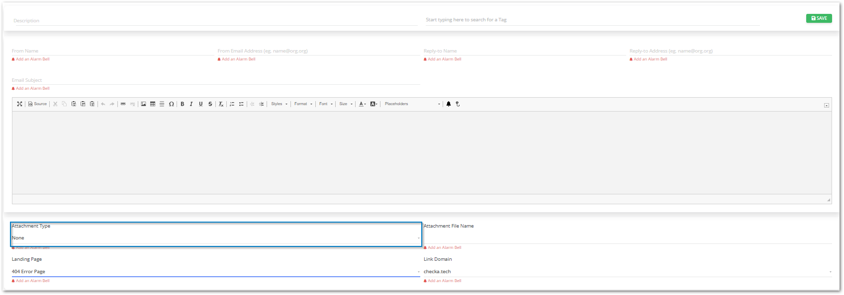The width and height of the screenshot is (844, 295).
Task: Switch editor to Source view
Action: pyautogui.click(x=37, y=104)
